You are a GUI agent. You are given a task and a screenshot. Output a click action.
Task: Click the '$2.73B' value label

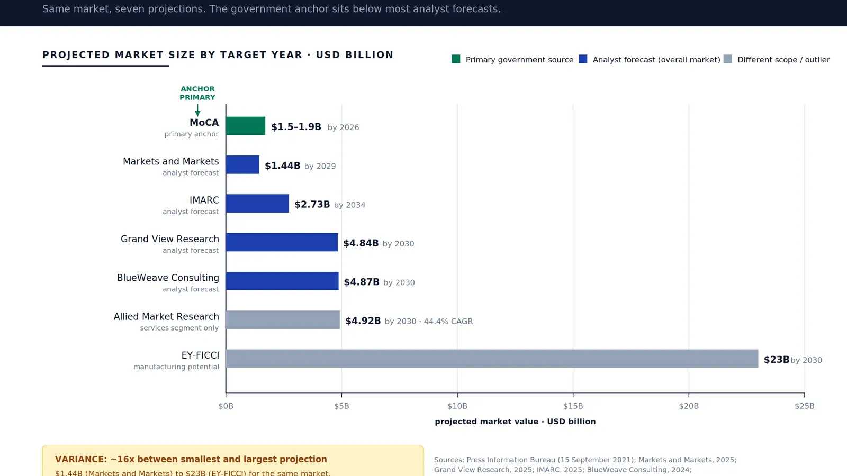pos(312,205)
